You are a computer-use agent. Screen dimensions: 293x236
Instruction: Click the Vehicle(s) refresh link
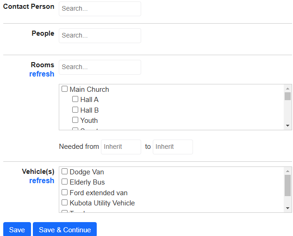pos(42,181)
